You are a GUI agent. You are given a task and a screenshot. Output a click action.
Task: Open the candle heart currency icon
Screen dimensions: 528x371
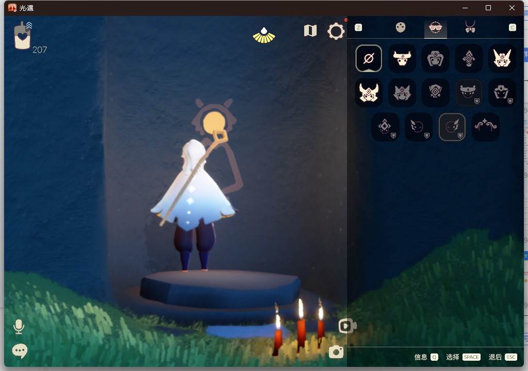coord(23,36)
